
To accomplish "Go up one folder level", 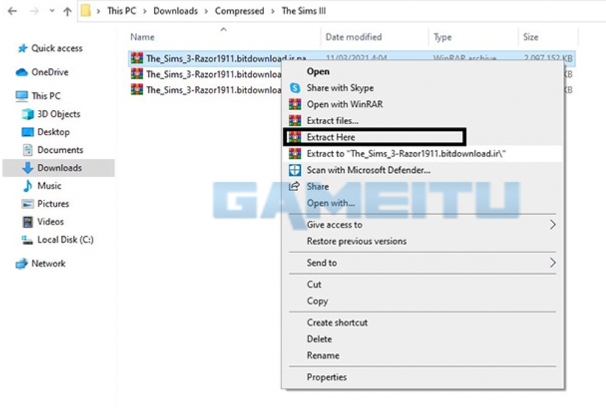I will click(x=67, y=12).
